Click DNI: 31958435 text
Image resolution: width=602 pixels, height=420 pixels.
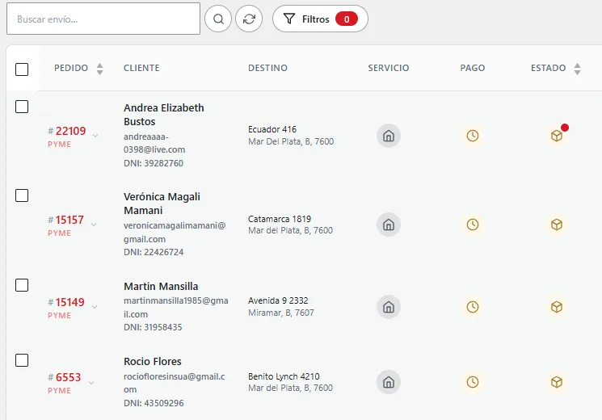point(153,327)
